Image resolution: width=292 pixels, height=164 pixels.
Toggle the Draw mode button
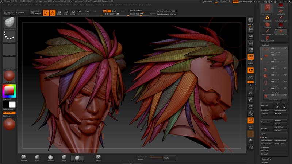(53, 13)
